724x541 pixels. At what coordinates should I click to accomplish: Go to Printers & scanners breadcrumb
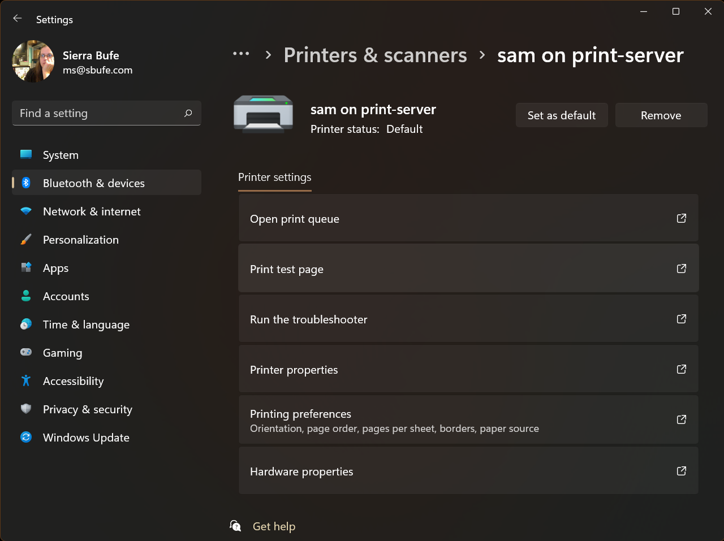(x=375, y=55)
